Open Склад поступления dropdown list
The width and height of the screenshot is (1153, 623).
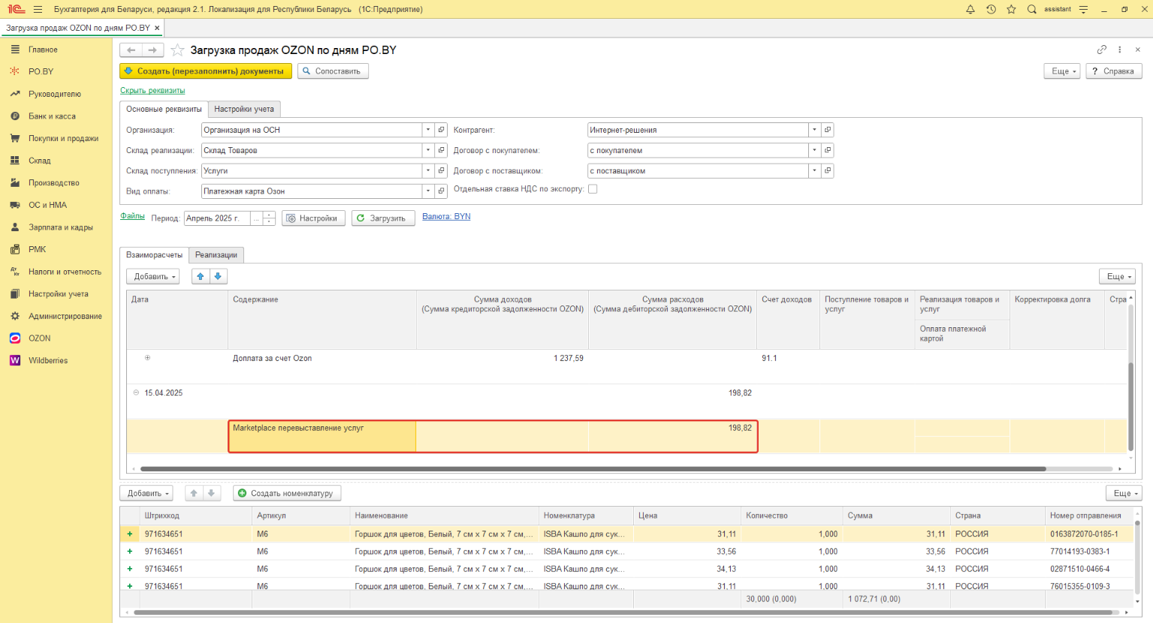pos(428,170)
